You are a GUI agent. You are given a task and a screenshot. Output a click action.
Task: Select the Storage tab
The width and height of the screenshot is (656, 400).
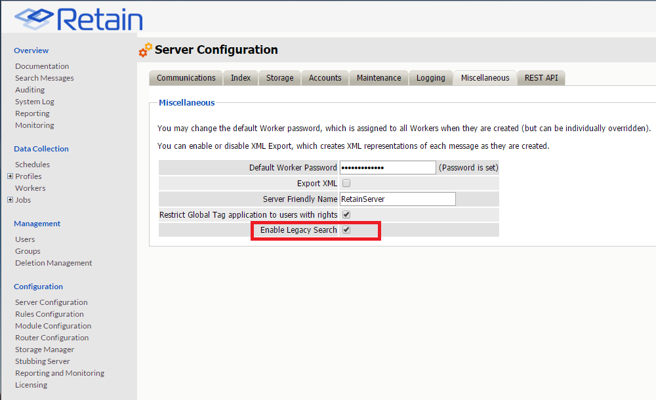click(280, 78)
